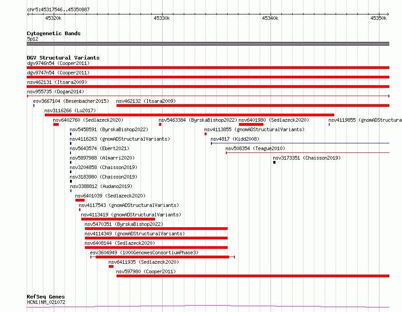This screenshot has width=402, height=312.
Task: Click nsv3173351 (Chaisson2019) label
Action: pos(307,158)
